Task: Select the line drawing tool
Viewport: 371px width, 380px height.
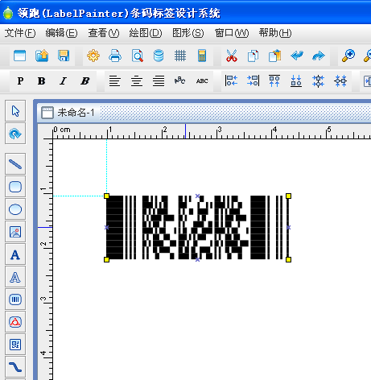Action: click(15, 164)
